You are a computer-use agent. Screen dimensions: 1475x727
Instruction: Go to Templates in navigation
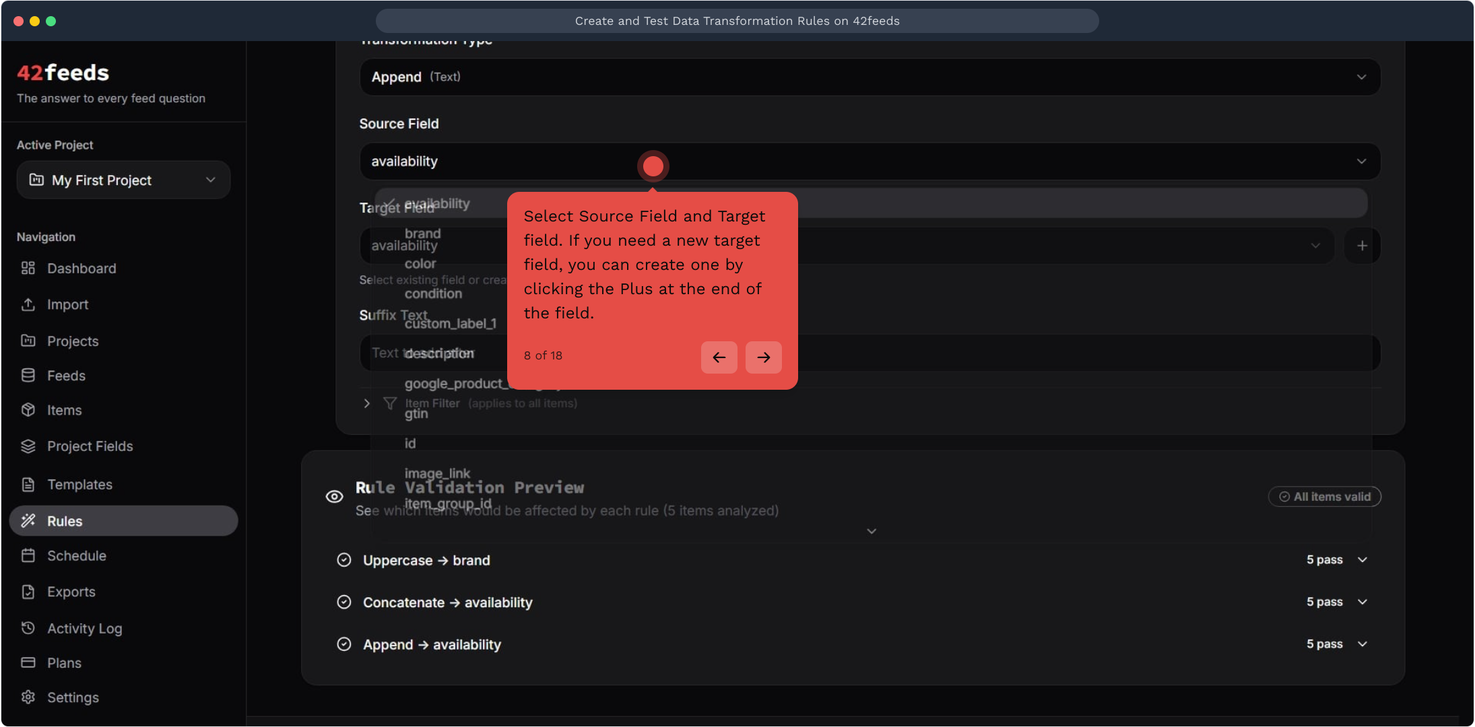(79, 485)
